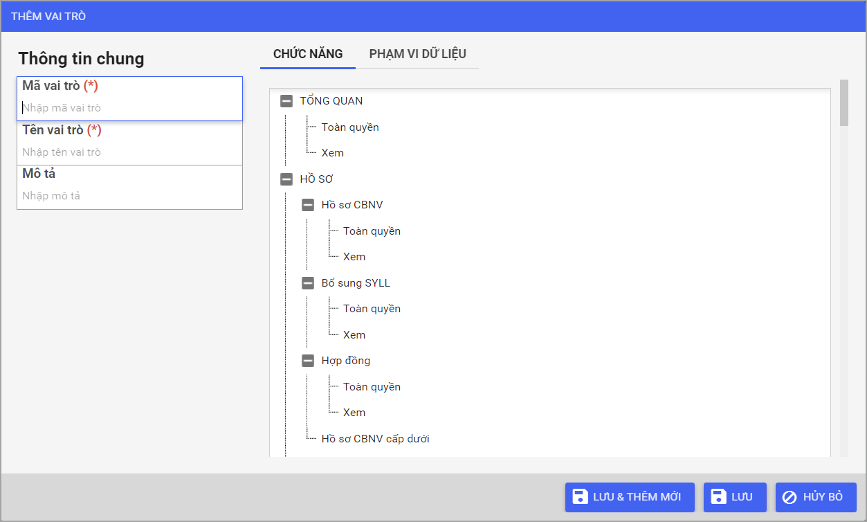Collapse the HỒ SƠ tree node
Image resolution: width=867 pixels, height=522 pixels.
click(x=286, y=179)
